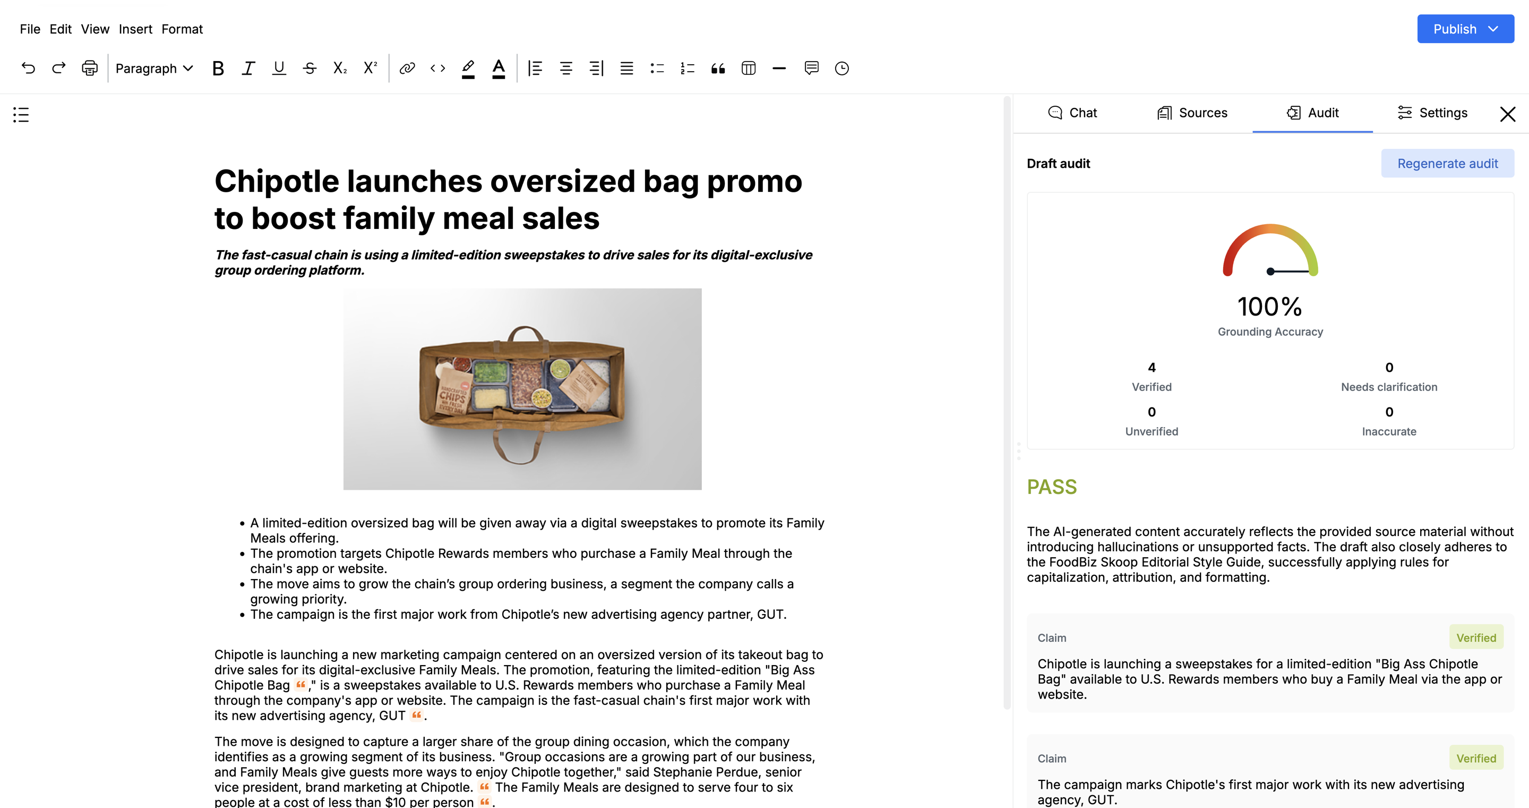Image resolution: width=1529 pixels, height=808 pixels.
Task: Align text right
Action: pos(597,69)
